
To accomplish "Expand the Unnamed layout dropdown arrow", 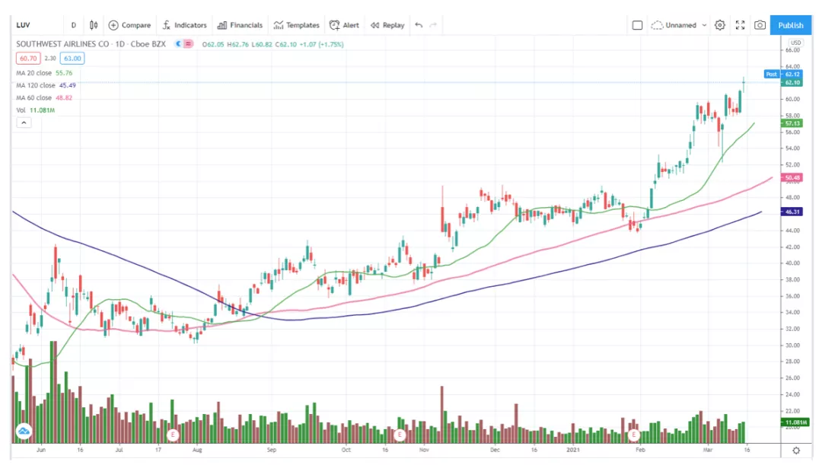I will 704,24.
